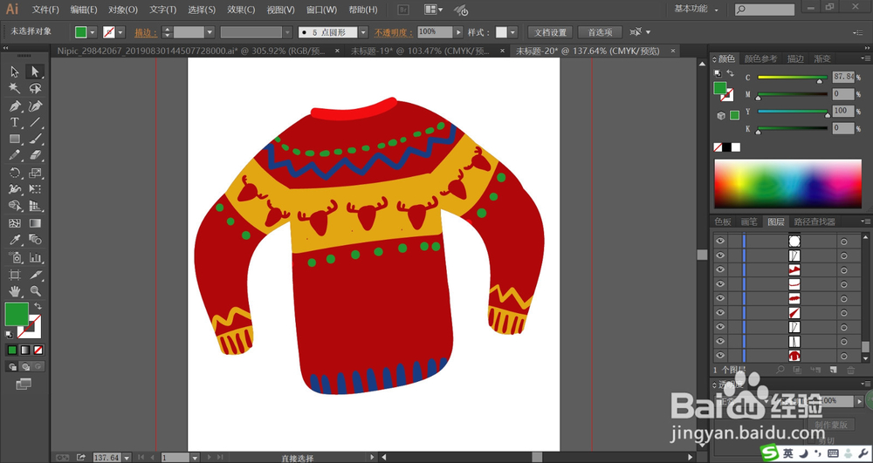This screenshot has height=463, width=873.
Task: Swap fill and stroke in toolbox
Action: (x=38, y=306)
